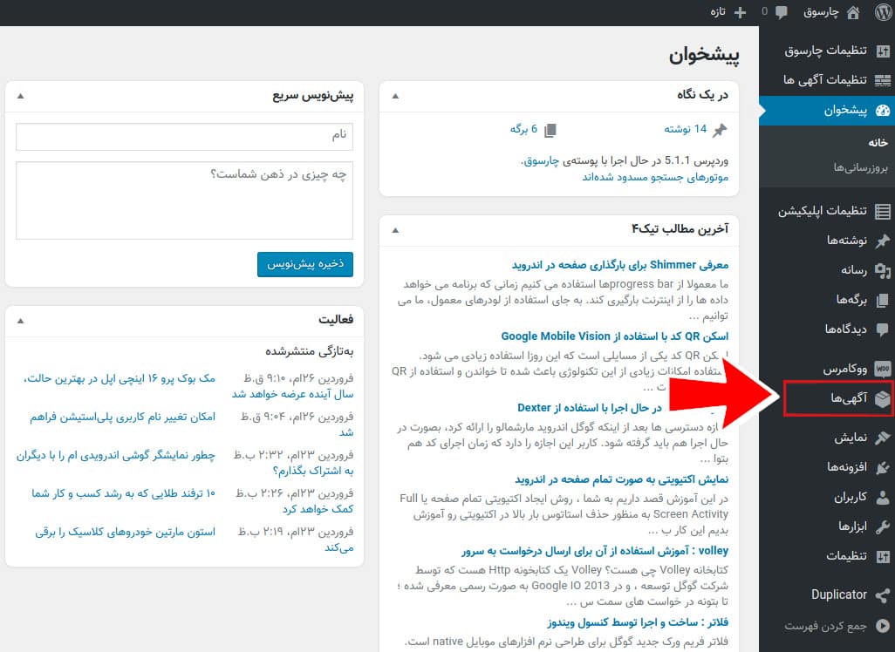Open the site home icon چارسوق
The height and width of the screenshot is (652, 895).
click(853, 12)
